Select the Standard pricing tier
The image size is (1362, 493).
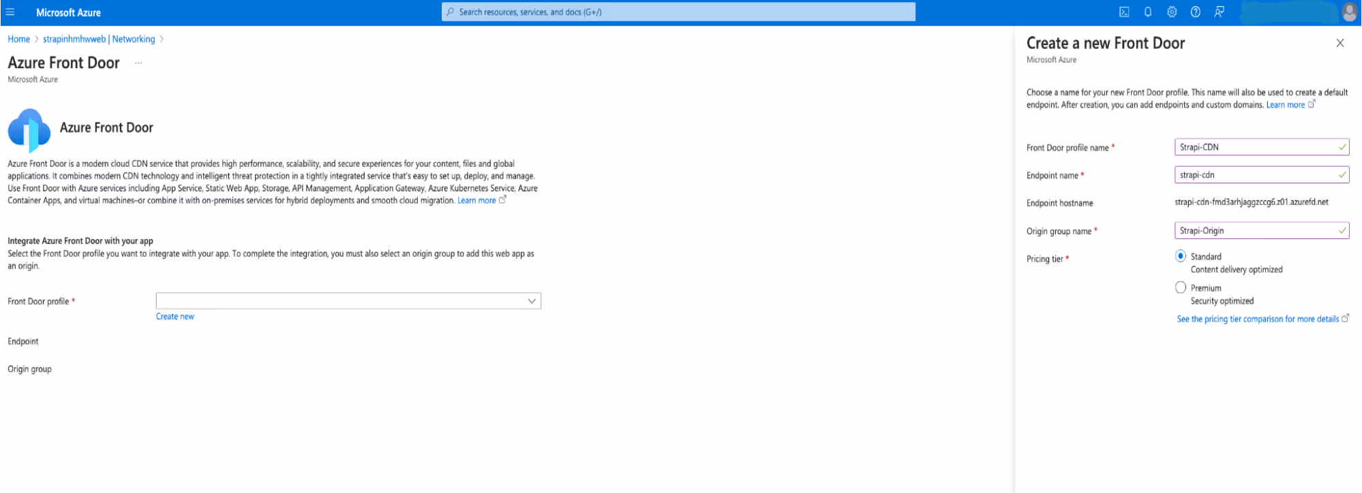pyautogui.click(x=1181, y=256)
